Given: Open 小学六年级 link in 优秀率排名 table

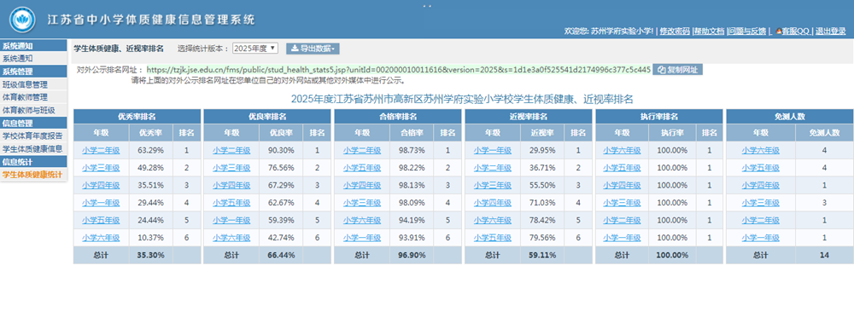Looking at the screenshot, I should tap(101, 238).
